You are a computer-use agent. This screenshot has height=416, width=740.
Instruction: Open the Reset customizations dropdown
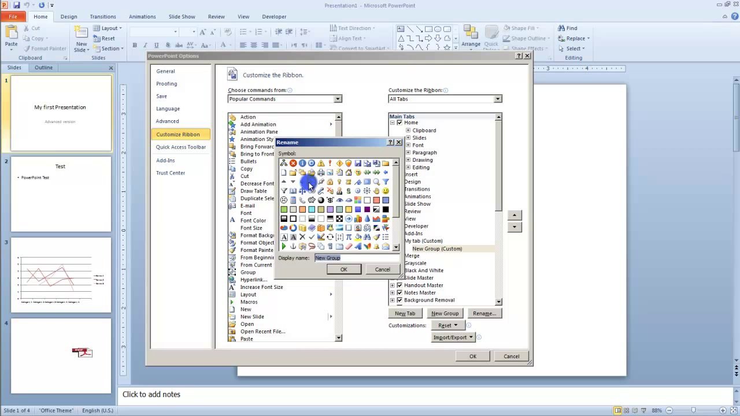coord(448,325)
